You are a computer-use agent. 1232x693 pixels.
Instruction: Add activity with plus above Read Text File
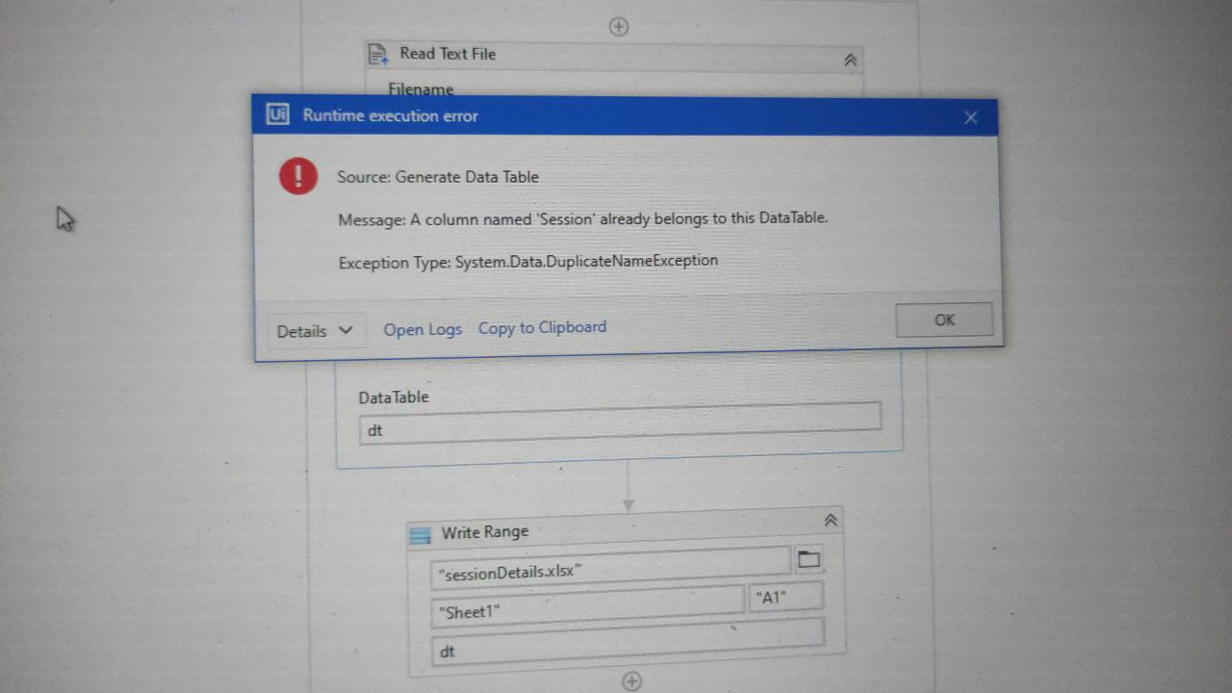(x=619, y=27)
